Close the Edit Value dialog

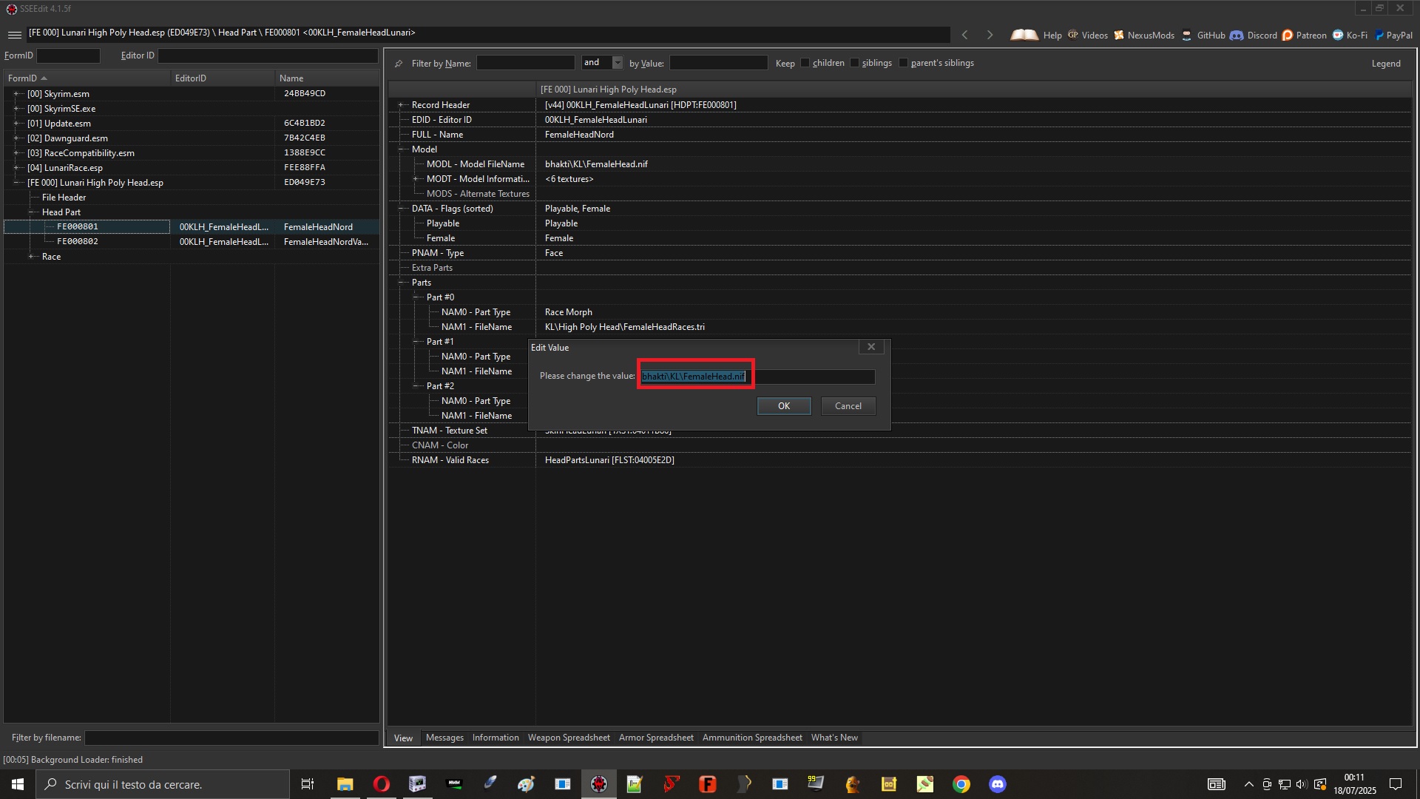click(x=871, y=347)
